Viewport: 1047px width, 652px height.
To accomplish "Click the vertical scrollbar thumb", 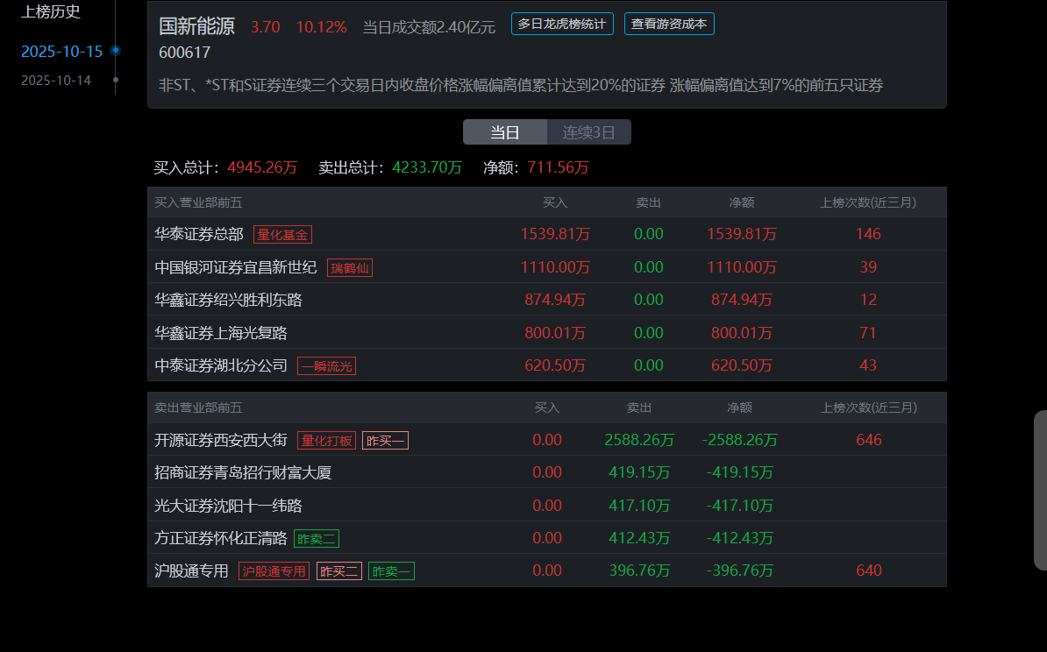I will coord(1040,491).
